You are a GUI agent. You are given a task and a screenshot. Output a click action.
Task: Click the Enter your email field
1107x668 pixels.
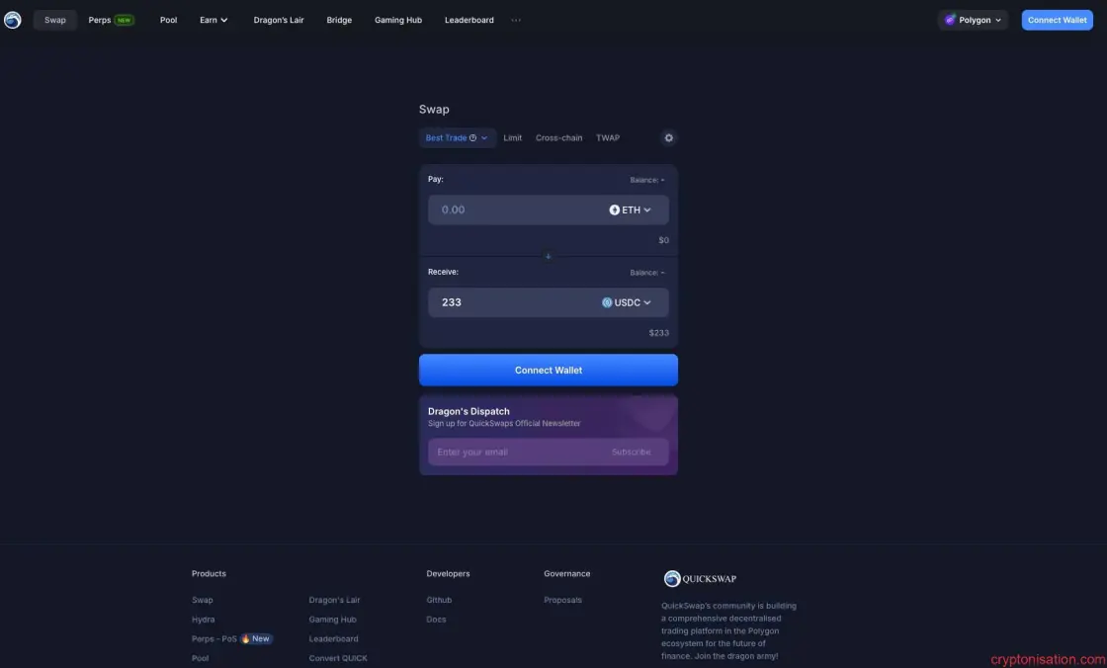click(x=515, y=452)
